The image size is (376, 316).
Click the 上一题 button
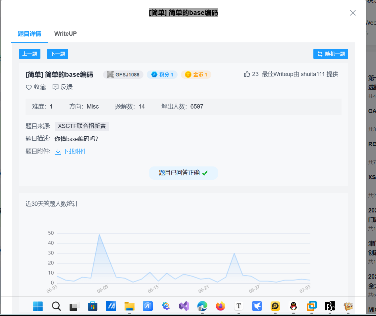pos(29,54)
